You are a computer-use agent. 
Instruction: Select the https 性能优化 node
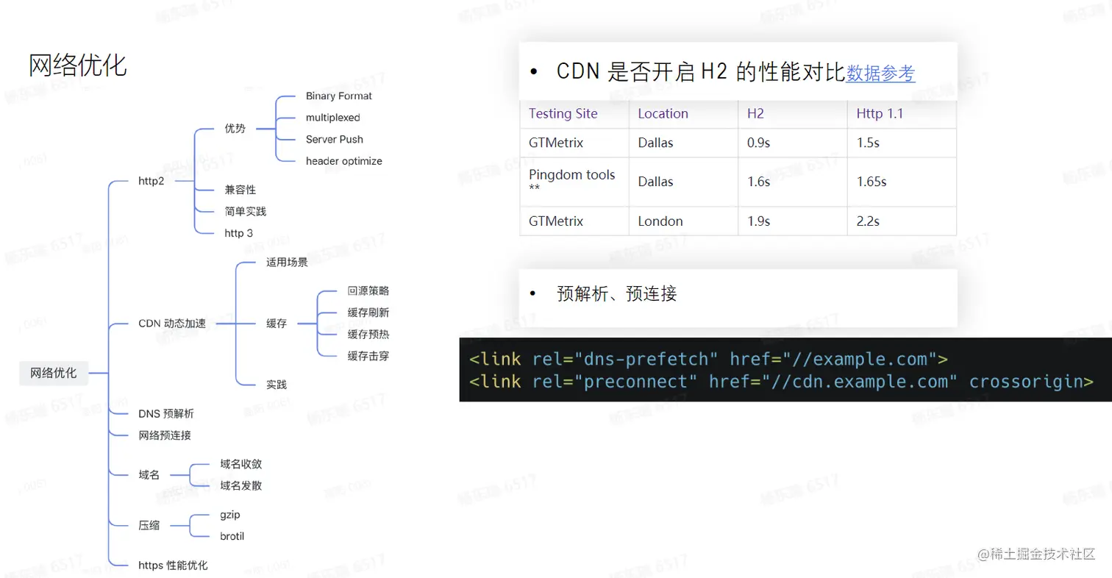pos(173,565)
